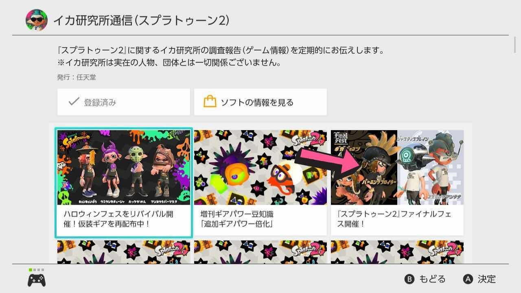Open the Final Fest article image
The height and width of the screenshot is (293, 521).
pos(397,168)
